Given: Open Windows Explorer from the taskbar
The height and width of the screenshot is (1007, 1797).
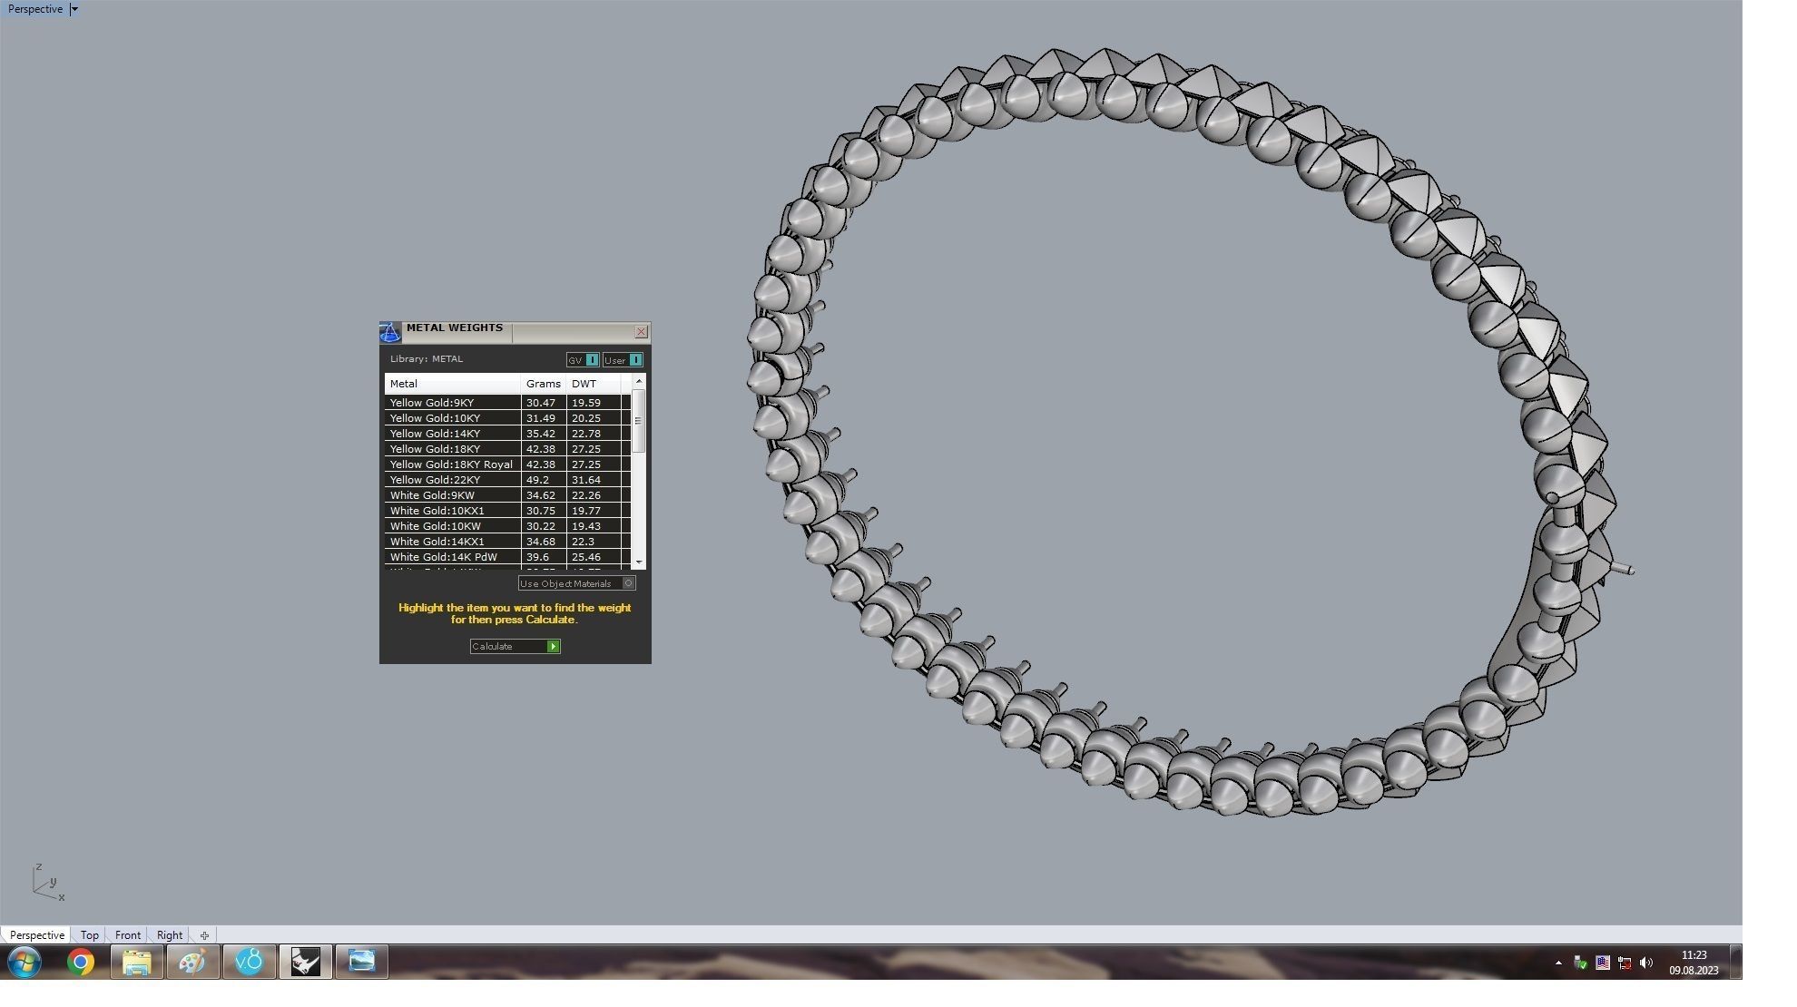Looking at the screenshot, I should [x=137, y=963].
